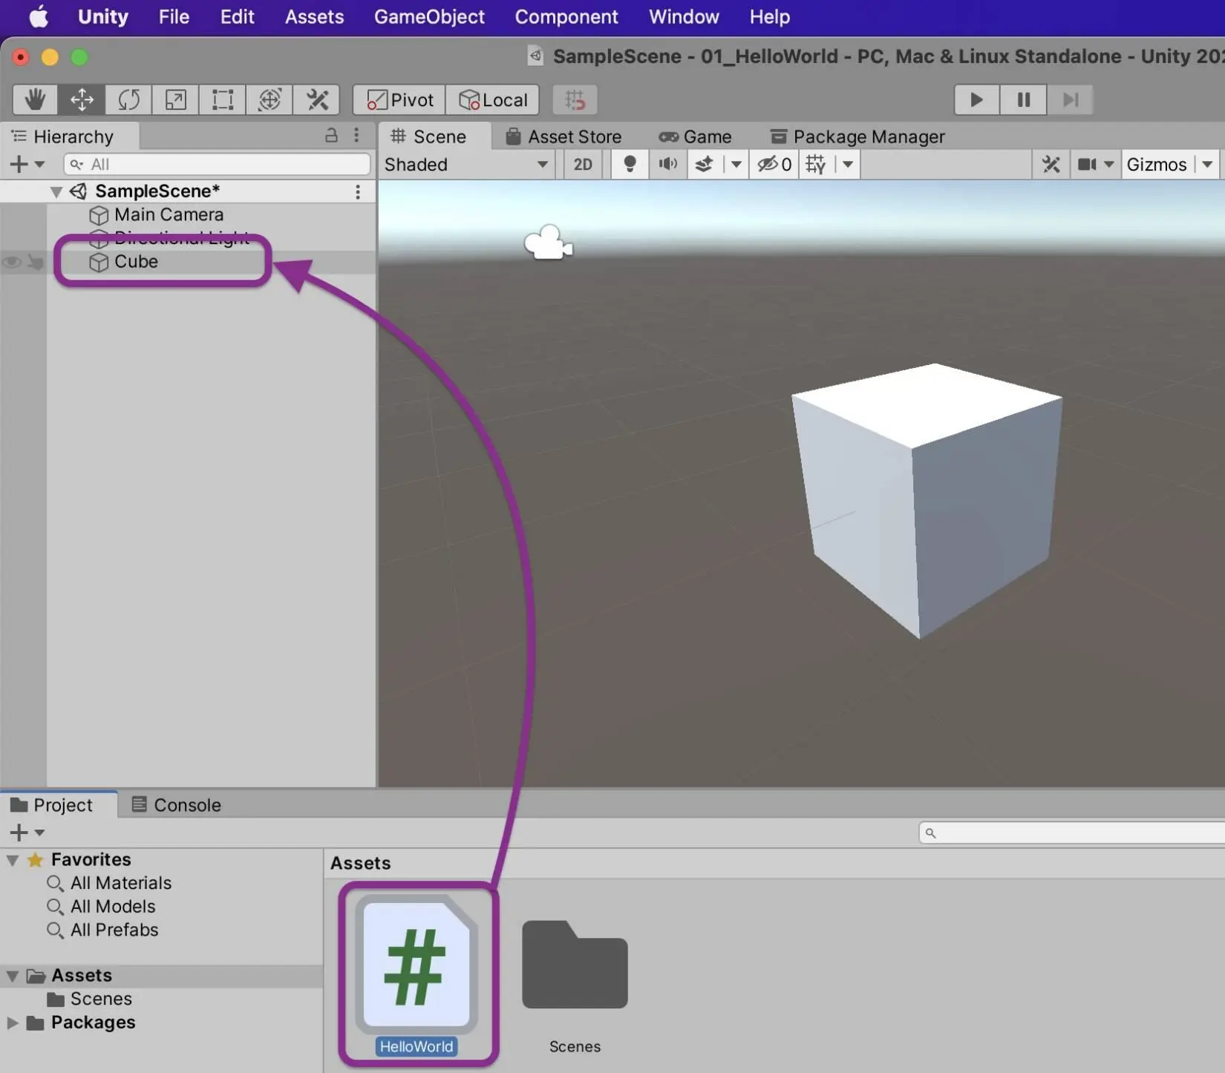This screenshot has height=1073, width=1225.
Task: Select the white cube in Scene view
Action: pyautogui.click(x=927, y=501)
